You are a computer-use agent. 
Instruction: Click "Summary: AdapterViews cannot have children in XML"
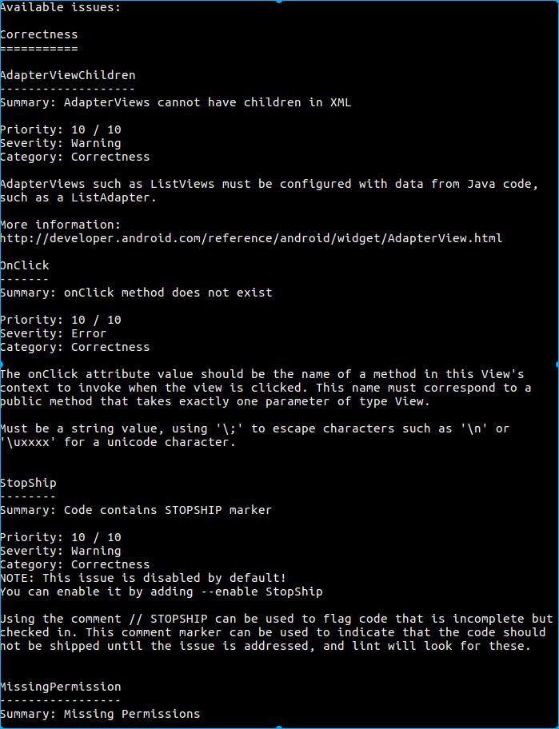tap(176, 102)
